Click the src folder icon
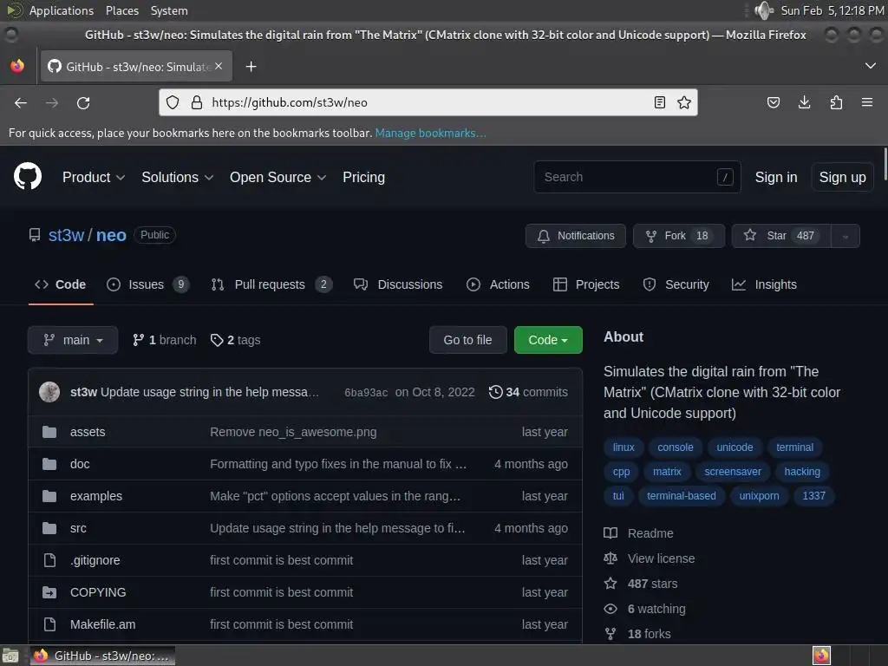Screen dimensions: 888x666 [x=49, y=528]
